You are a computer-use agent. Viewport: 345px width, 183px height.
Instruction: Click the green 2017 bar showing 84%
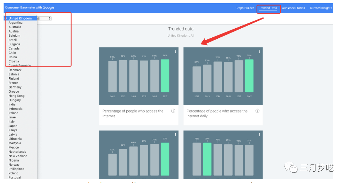tap(165, 76)
